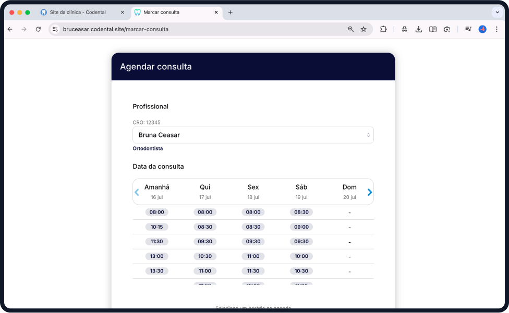Open the Extensions puzzle icon

coord(383,29)
